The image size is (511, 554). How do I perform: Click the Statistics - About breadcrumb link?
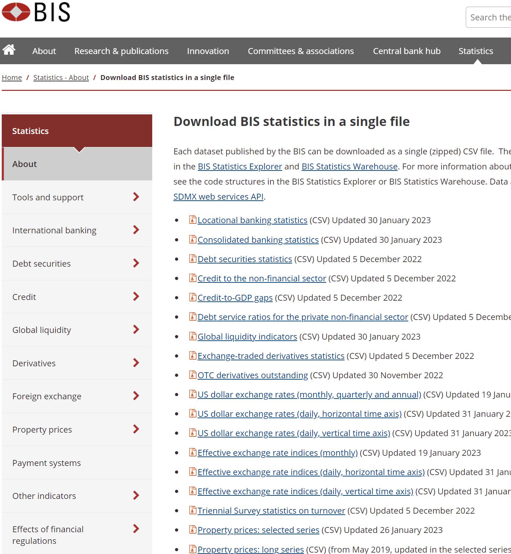pyautogui.click(x=61, y=78)
